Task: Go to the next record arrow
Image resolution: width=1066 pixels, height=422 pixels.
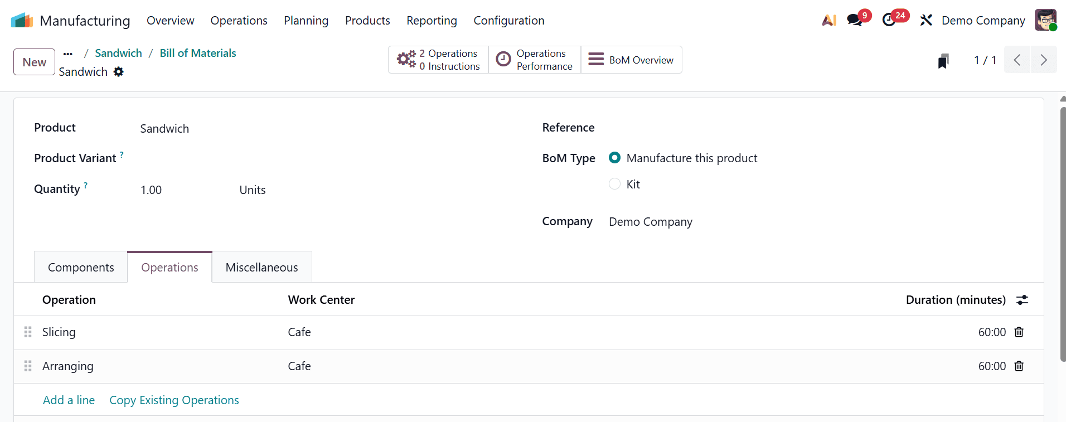Action: 1043,60
